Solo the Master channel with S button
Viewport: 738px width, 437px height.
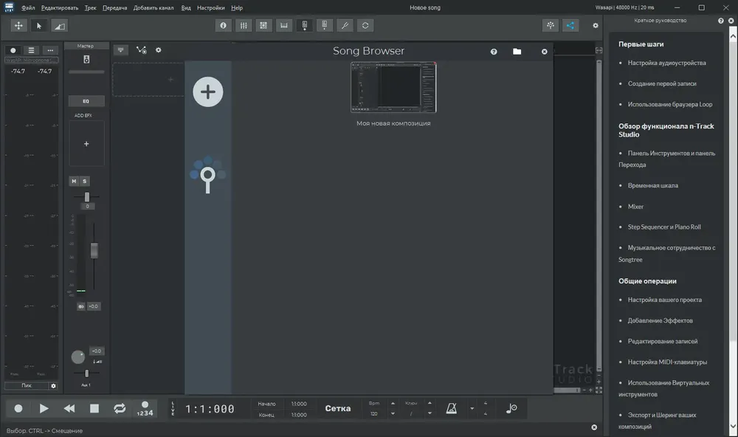pos(85,182)
